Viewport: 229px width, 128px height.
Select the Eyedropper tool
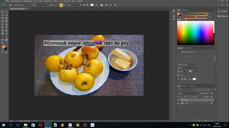(x=3, y=21)
